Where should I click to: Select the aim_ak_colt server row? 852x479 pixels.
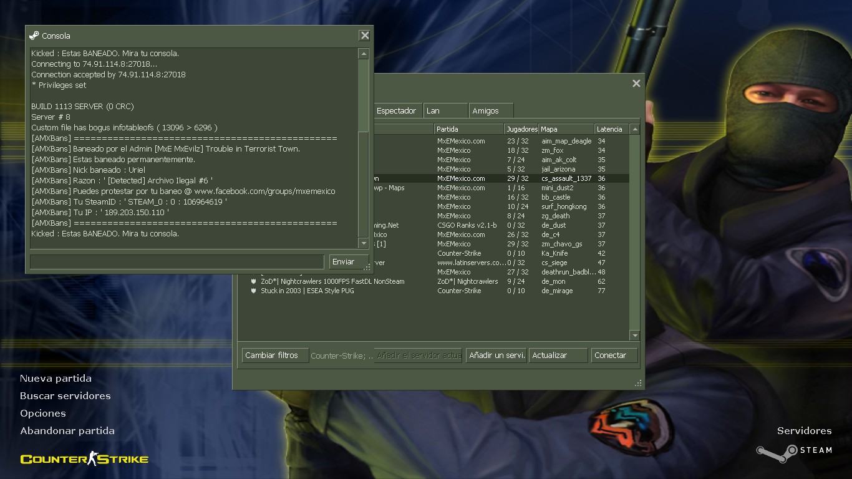tap(501, 160)
